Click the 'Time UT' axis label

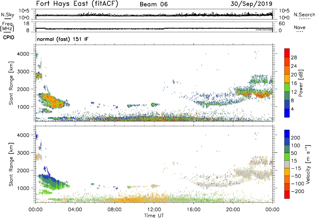(x=154, y=215)
